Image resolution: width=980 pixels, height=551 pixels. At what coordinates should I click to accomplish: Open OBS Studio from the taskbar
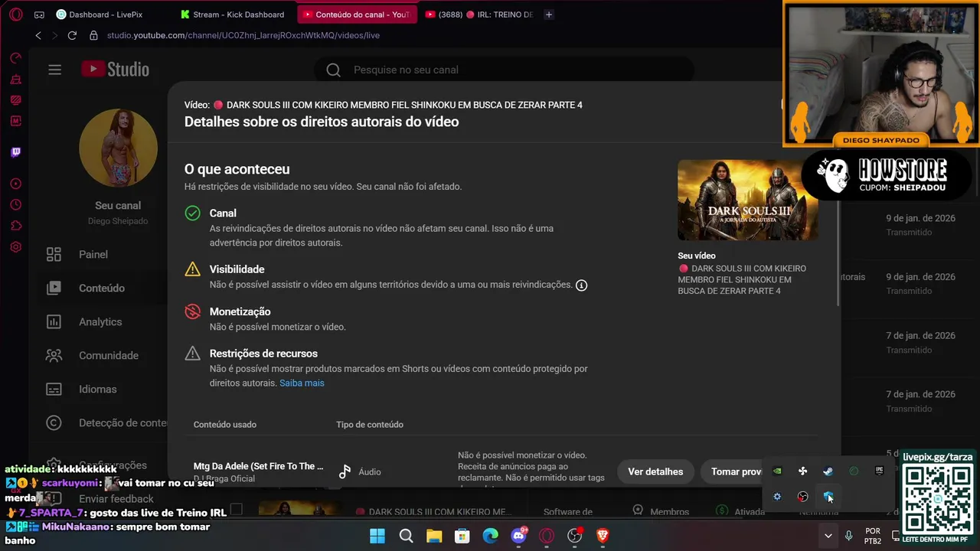coord(574,536)
